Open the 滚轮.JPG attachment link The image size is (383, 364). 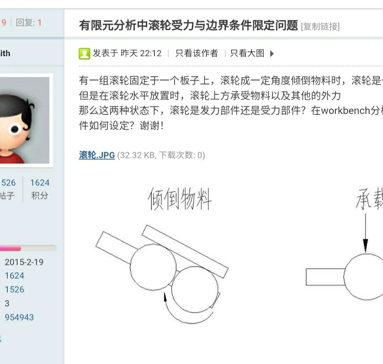tap(97, 155)
